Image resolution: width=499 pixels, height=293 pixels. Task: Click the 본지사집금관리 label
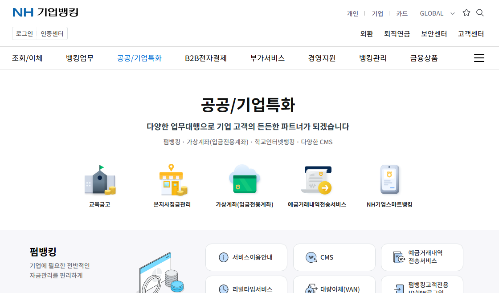(172, 204)
